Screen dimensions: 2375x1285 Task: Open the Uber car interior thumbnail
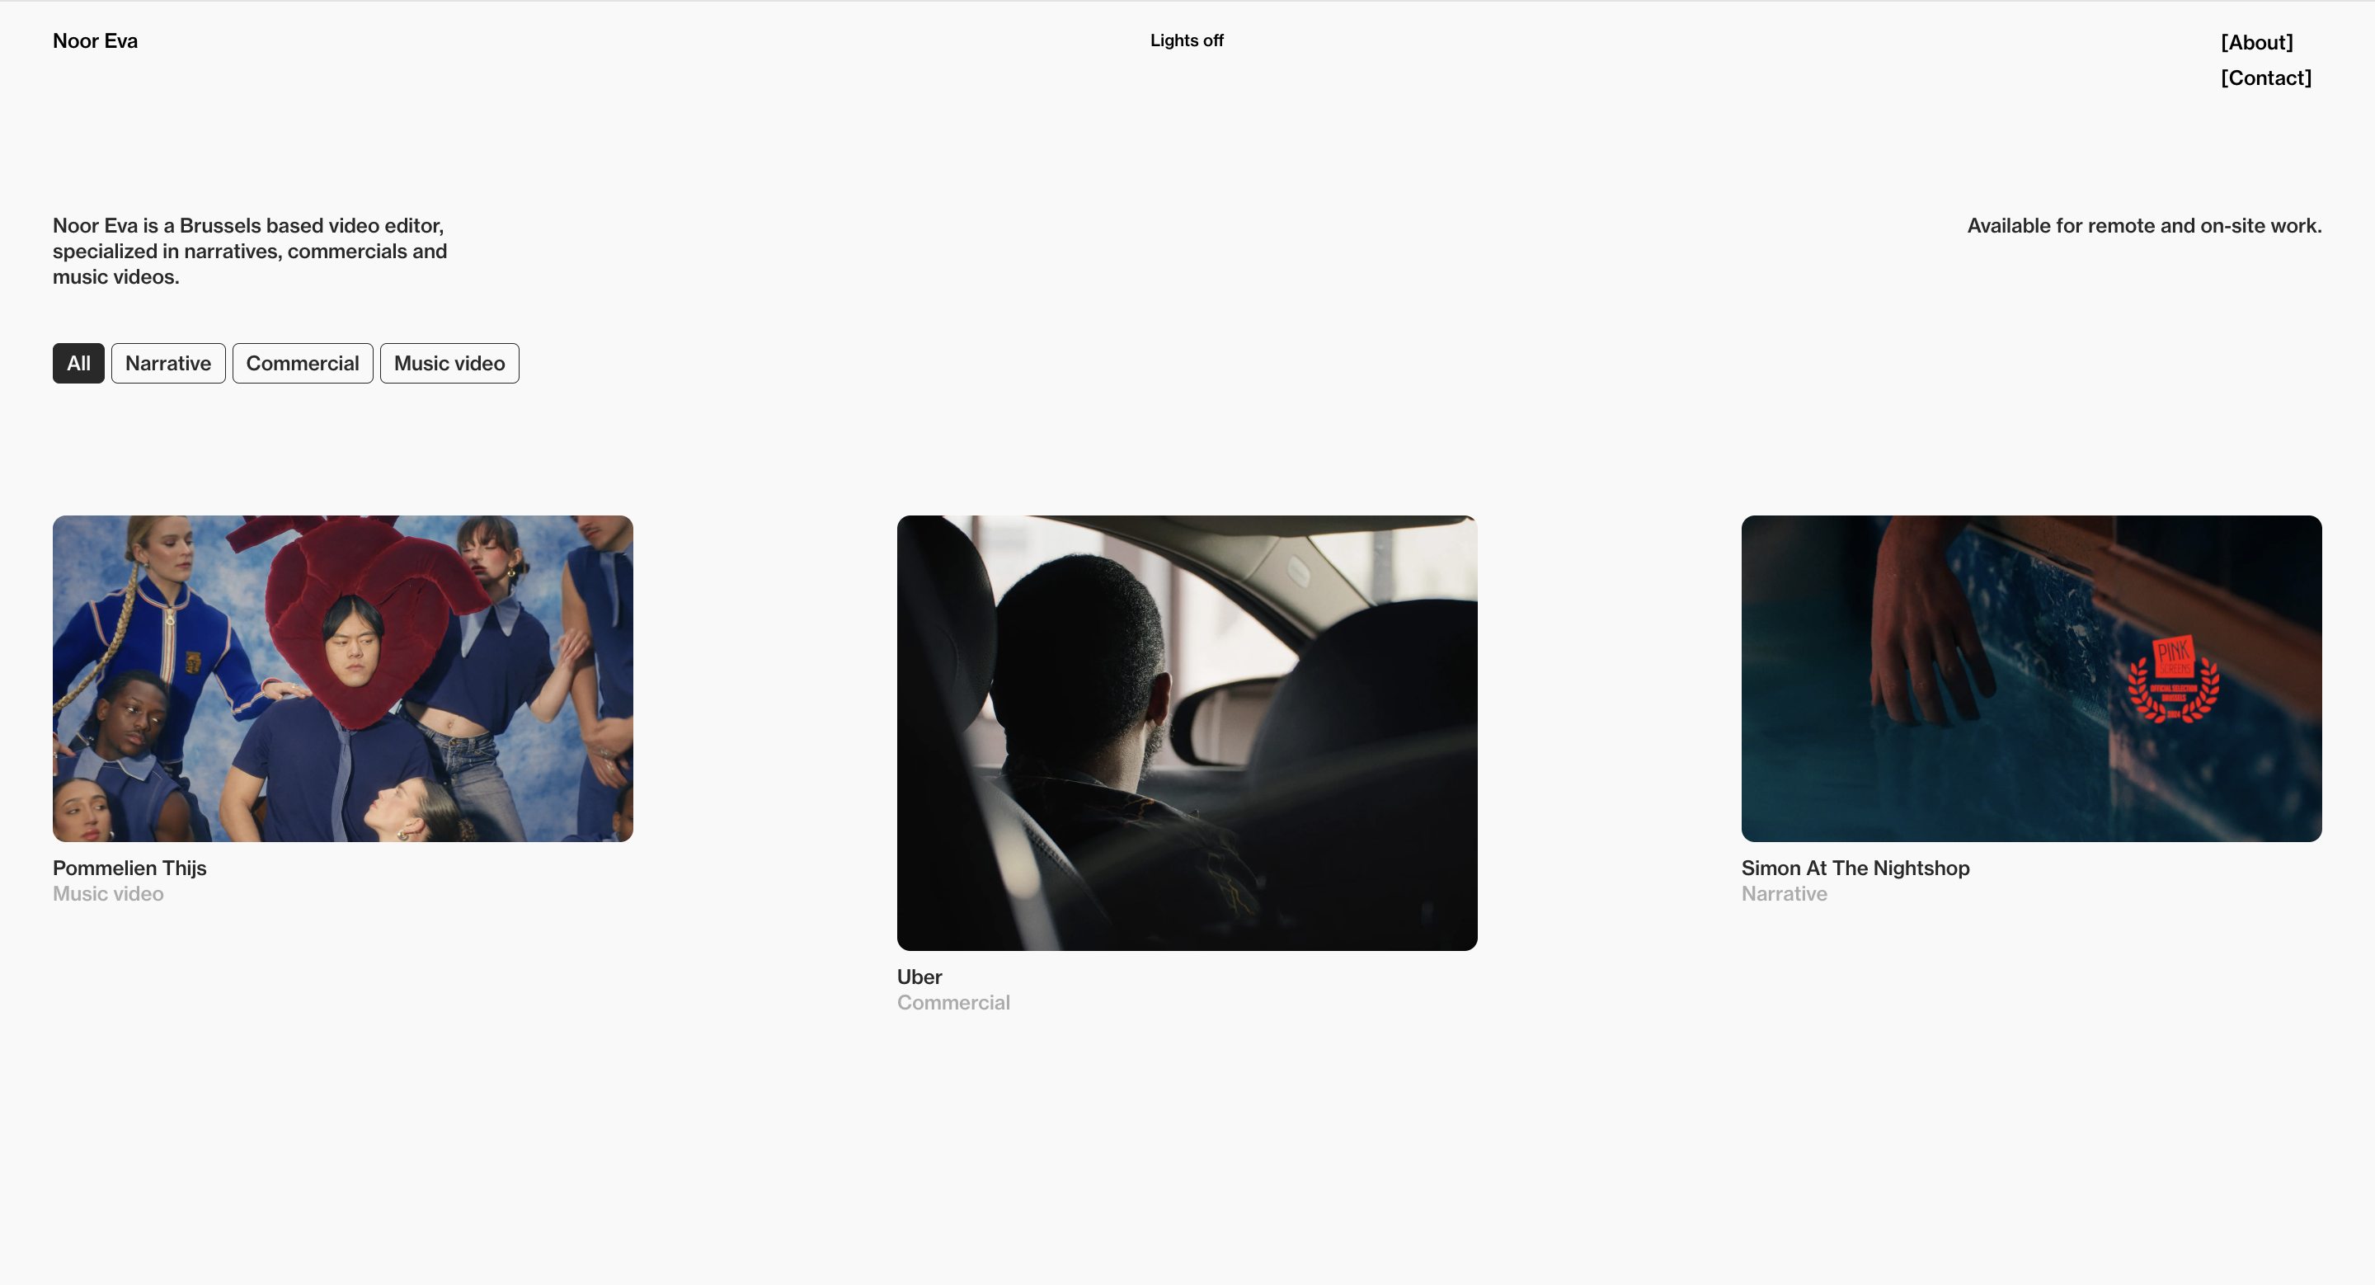tap(1187, 733)
